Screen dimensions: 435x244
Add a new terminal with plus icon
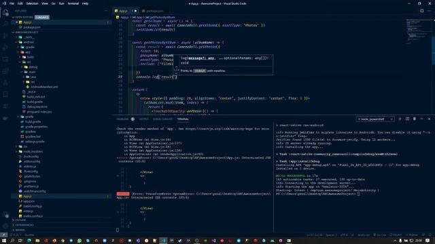(x=400, y=119)
